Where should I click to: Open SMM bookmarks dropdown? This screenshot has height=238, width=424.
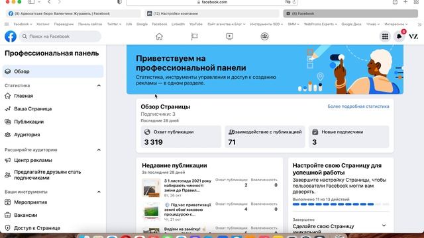click(293, 24)
